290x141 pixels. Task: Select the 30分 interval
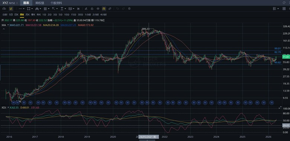click(x=80, y=14)
